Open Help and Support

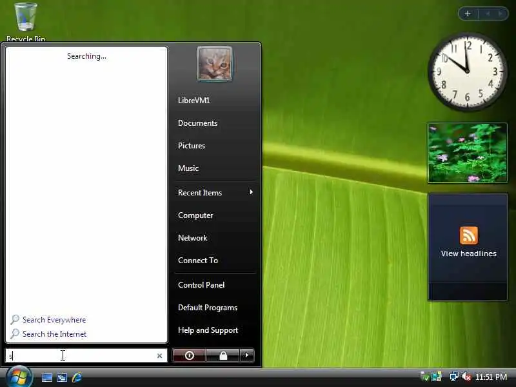(x=208, y=330)
